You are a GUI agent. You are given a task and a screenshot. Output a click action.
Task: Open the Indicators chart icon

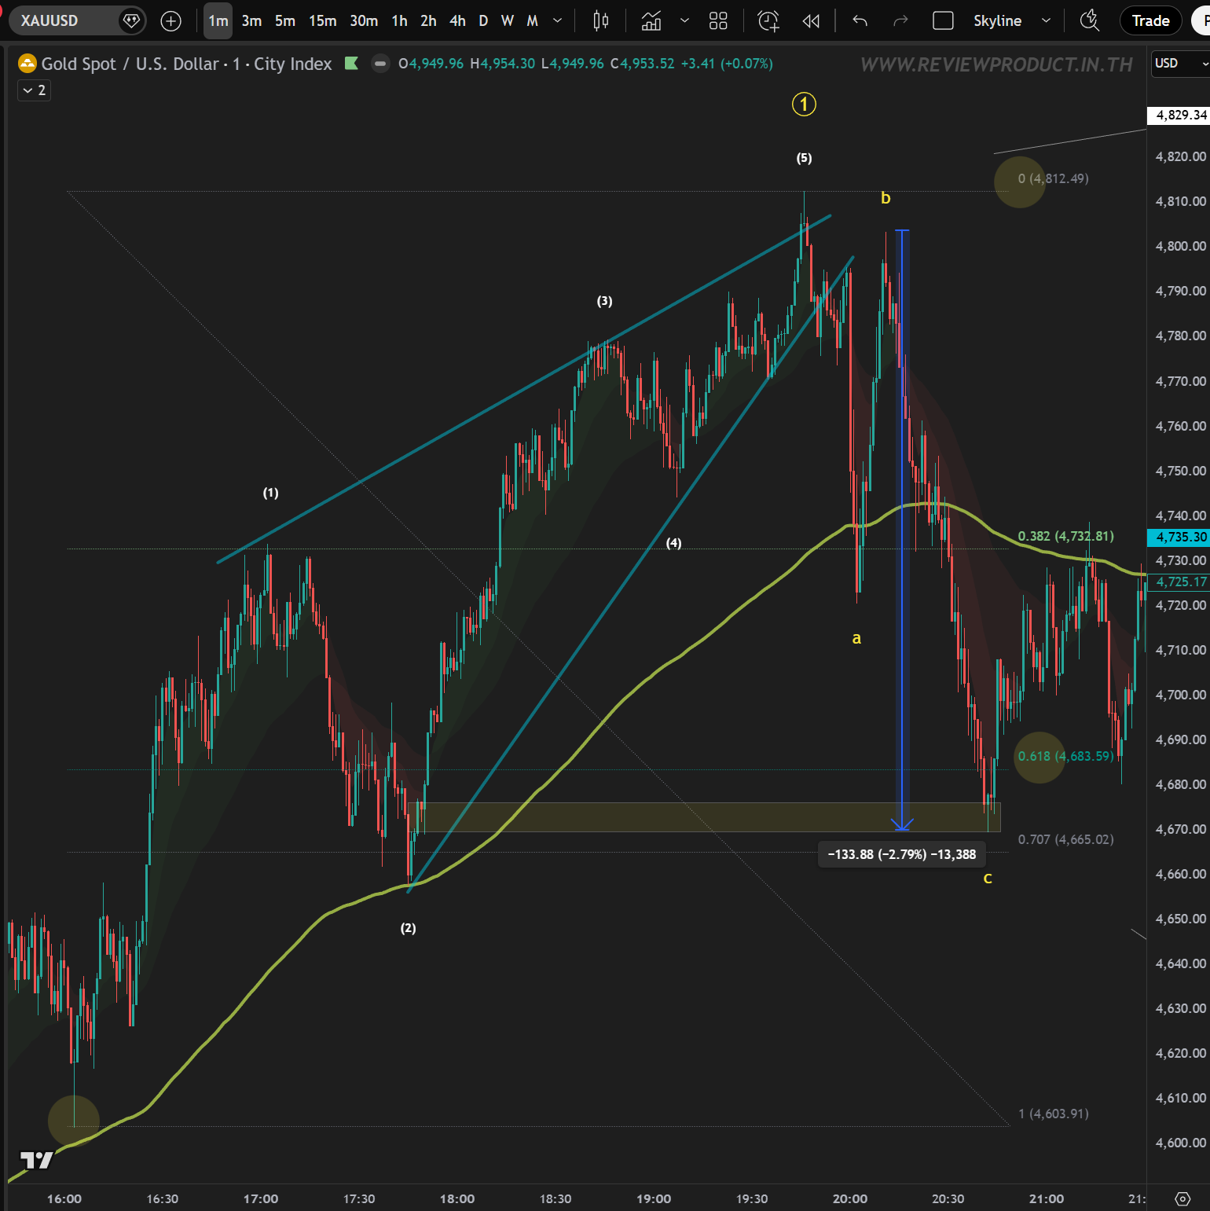point(651,21)
